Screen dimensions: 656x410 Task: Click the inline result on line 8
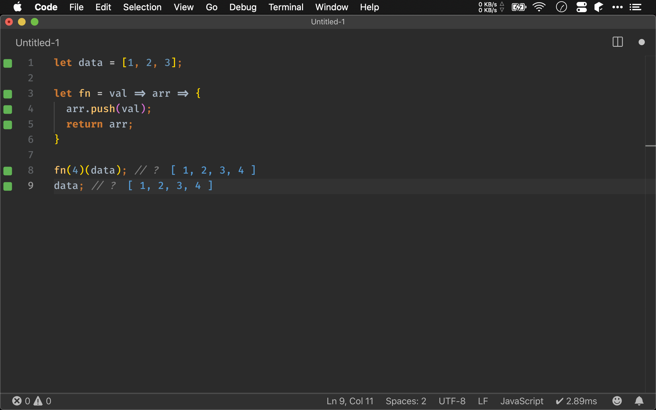tap(213, 170)
